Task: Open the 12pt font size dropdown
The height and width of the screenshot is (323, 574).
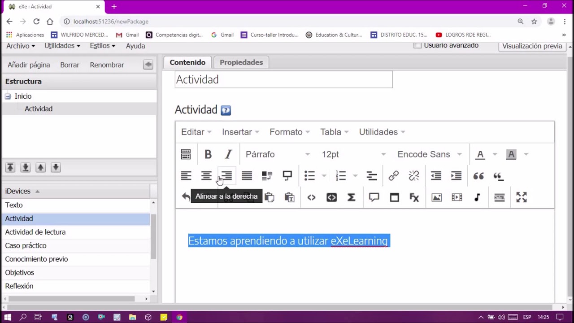Action: click(x=353, y=154)
